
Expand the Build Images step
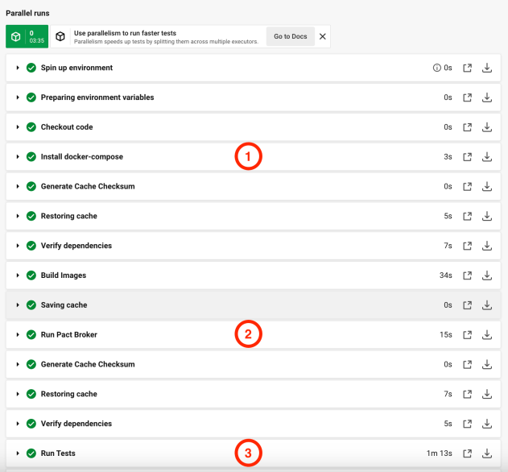point(18,275)
